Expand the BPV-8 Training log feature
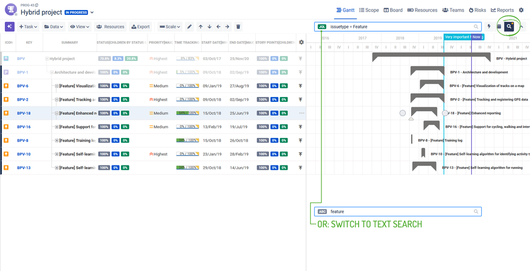 pyautogui.click(x=57, y=140)
